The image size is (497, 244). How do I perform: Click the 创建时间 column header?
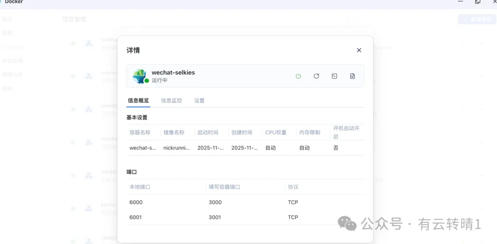click(x=242, y=132)
